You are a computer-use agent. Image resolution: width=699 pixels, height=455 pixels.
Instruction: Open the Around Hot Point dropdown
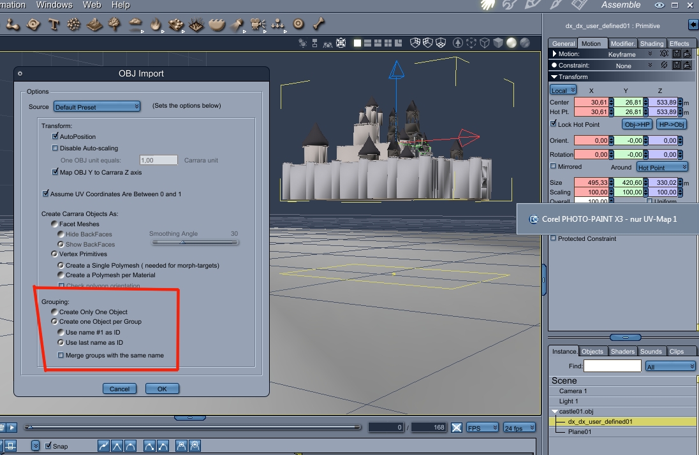point(663,167)
